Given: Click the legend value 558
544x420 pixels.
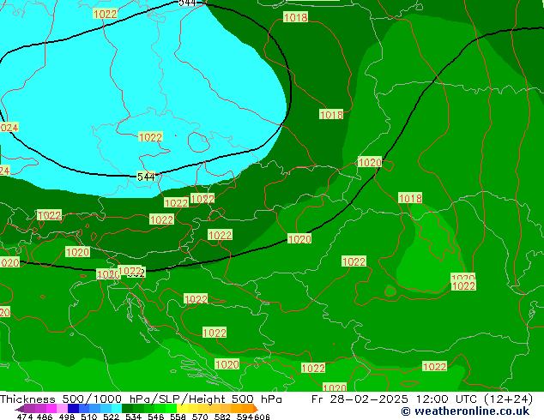Looking at the screenshot, I should (178, 417).
